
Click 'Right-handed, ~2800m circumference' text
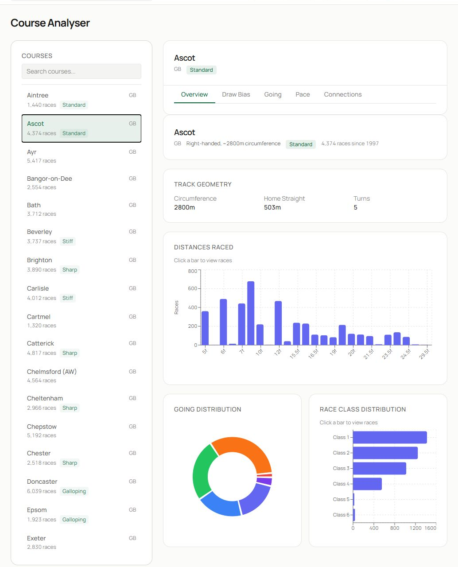coord(233,144)
